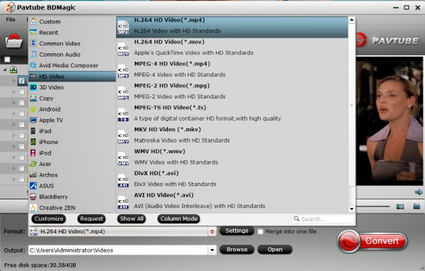Click the Output path text field
425x271 pixels.
click(118, 250)
